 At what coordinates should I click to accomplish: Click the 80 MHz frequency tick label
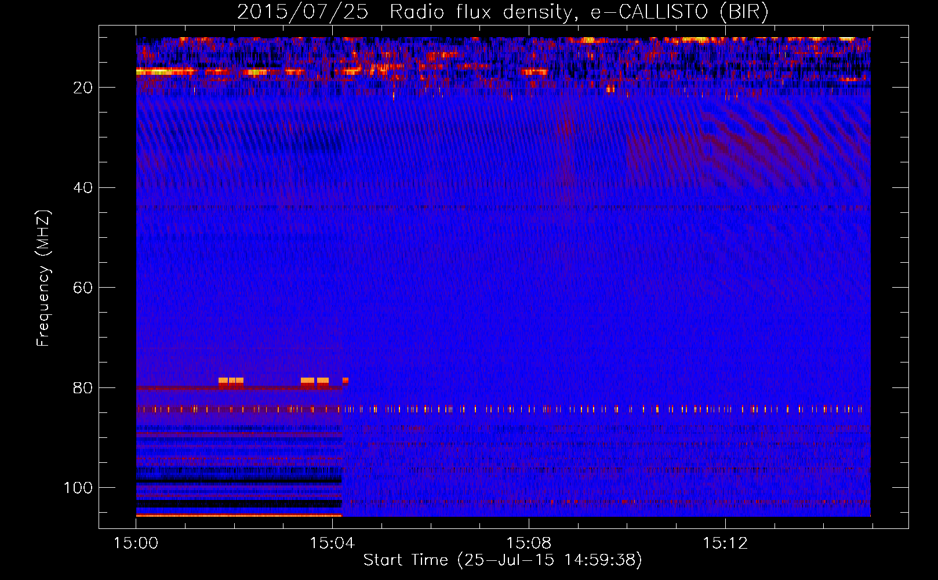(x=83, y=388)
